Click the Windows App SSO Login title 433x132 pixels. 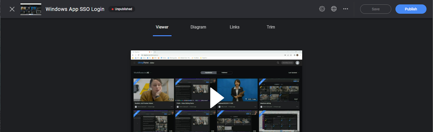coord(75,9)
